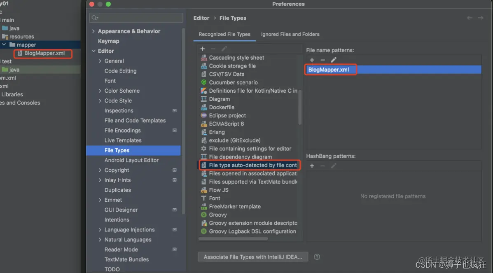This screenshot has height=273, width=493.
Task: Click Associate File Types with IntelliJ IDEA button
Action: 253,257
